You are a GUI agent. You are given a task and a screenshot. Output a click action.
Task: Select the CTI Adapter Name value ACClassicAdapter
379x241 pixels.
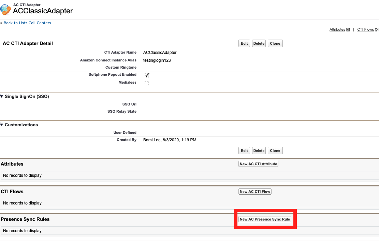[160, 53]
